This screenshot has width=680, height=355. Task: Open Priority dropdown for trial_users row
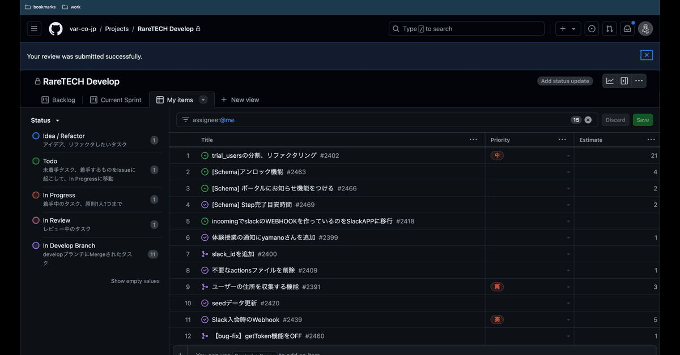click(568, 155)
